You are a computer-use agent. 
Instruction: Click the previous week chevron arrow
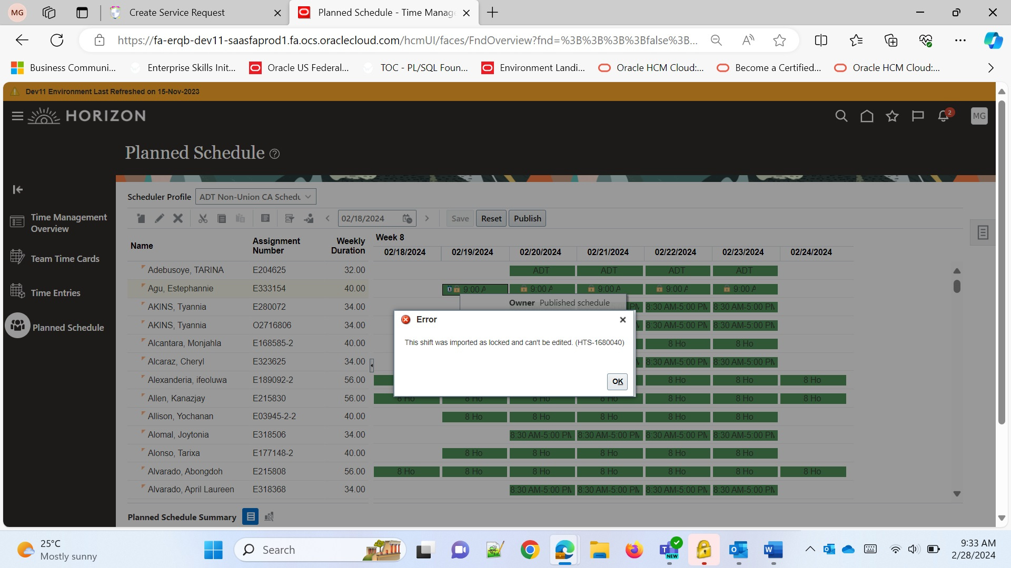328,218
